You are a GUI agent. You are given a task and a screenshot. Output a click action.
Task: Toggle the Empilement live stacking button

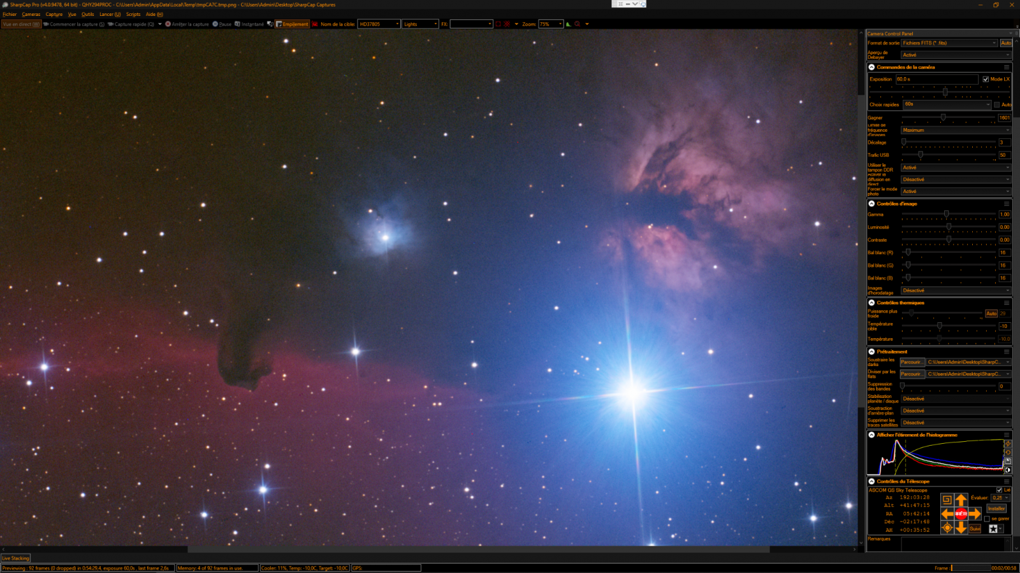[x=292, y=24]
